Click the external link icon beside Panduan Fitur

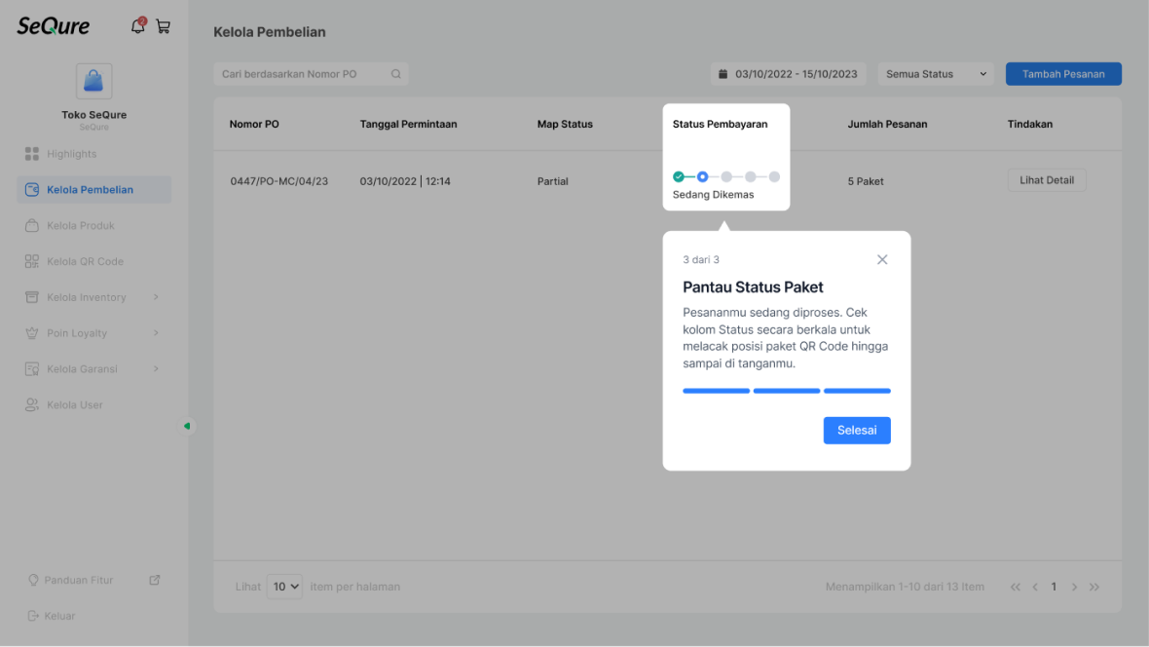coord(155,580)
